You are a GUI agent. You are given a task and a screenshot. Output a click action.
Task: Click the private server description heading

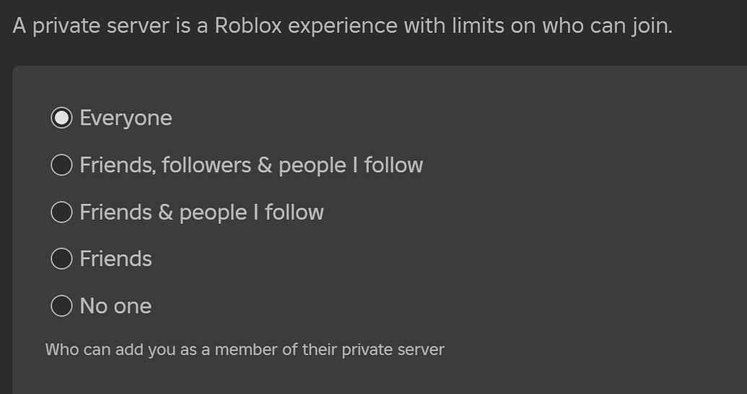342,27
